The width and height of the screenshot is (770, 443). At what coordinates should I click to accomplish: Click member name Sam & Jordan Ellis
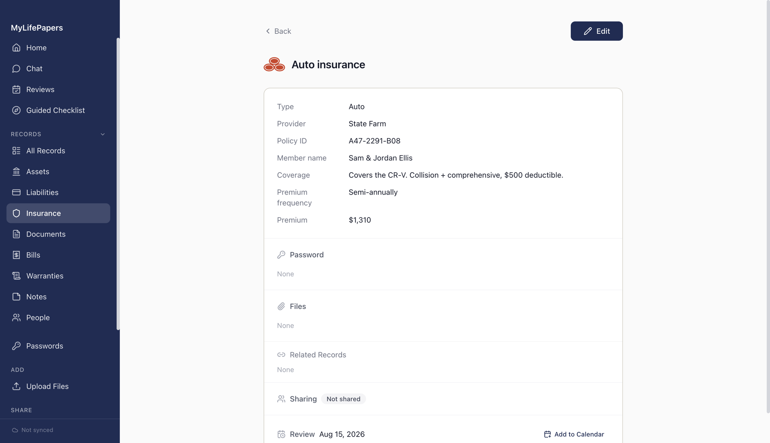pos(381,158)
